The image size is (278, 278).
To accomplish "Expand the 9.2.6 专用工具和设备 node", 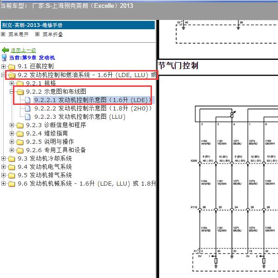I will pyautogui.click(x=12, y=150).
